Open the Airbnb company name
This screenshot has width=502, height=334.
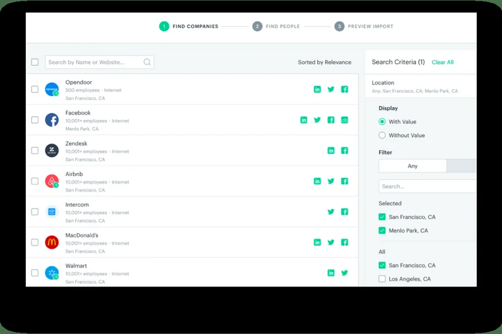click(74, 174)
